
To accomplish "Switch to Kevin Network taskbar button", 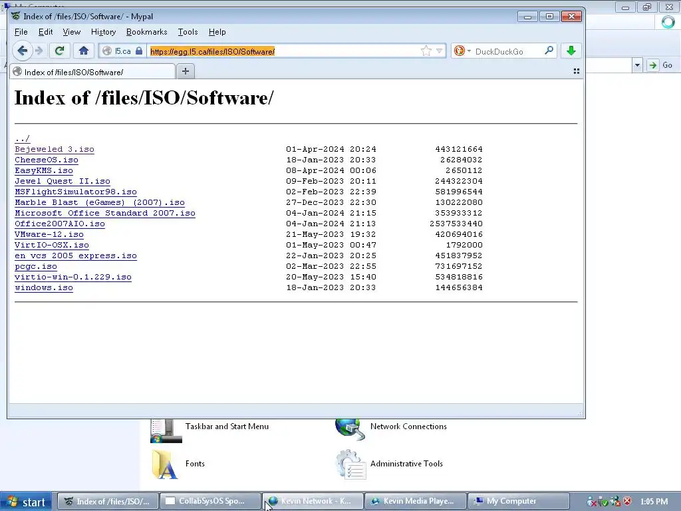I will [313, 502].
